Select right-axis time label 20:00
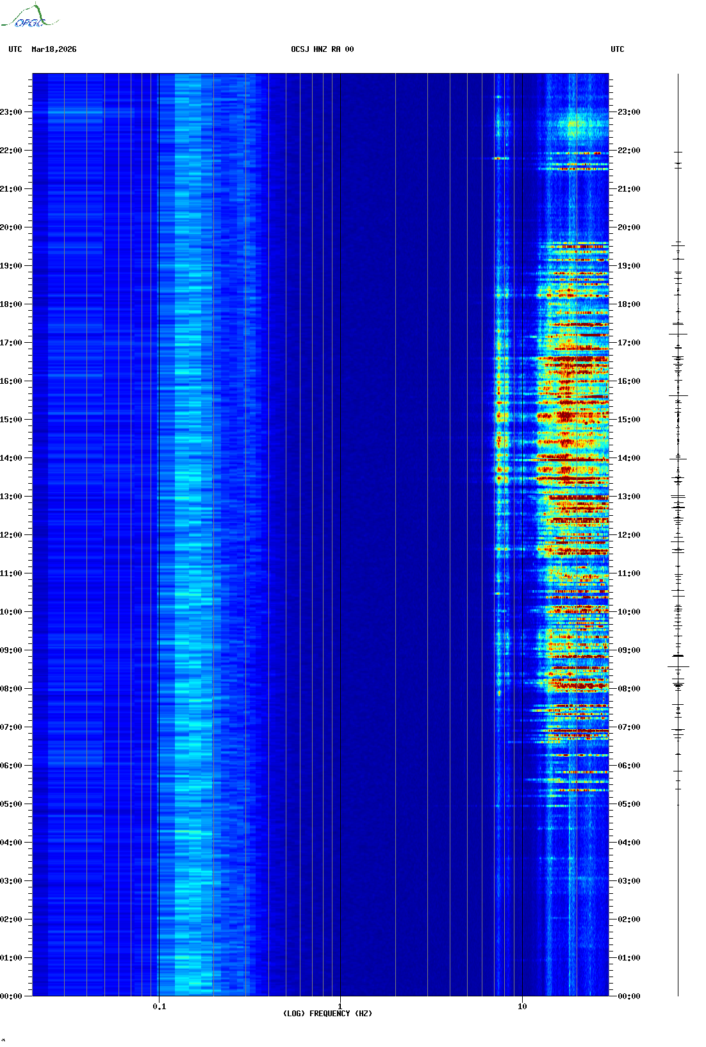The width and height of the screenshot is (706, 1047). pyautogui.click(x=629, y=227)
